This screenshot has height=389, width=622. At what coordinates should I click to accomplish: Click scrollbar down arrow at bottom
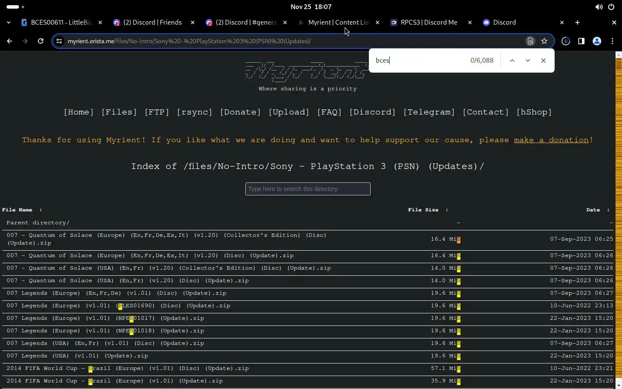point(619,385)
